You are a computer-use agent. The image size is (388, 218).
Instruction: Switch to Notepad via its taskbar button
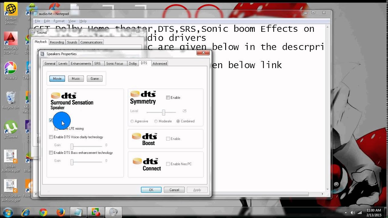click(78, 212)
